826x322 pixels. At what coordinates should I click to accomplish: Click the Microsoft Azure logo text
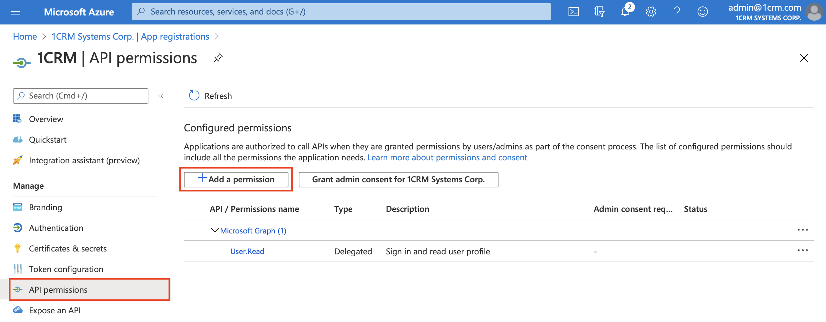pyautogui.click(x=79, y=12)
